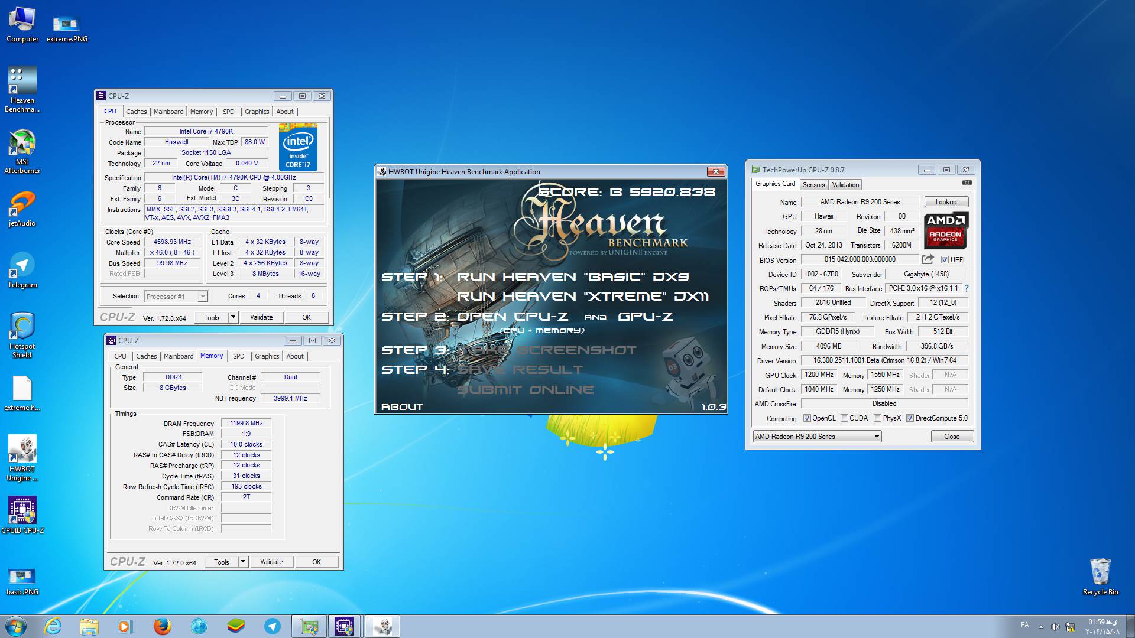Launch CPUID CPU-Z desktop shortcut
The image size is (1135, 638).
[22, 515]
